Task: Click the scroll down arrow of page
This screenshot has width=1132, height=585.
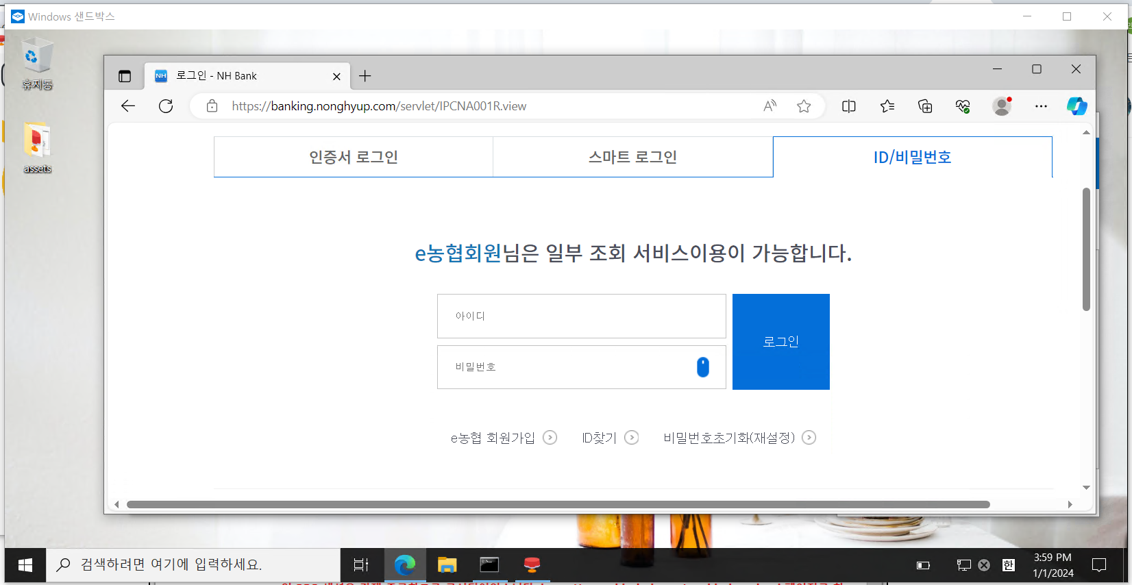Action: [1086, 488]
